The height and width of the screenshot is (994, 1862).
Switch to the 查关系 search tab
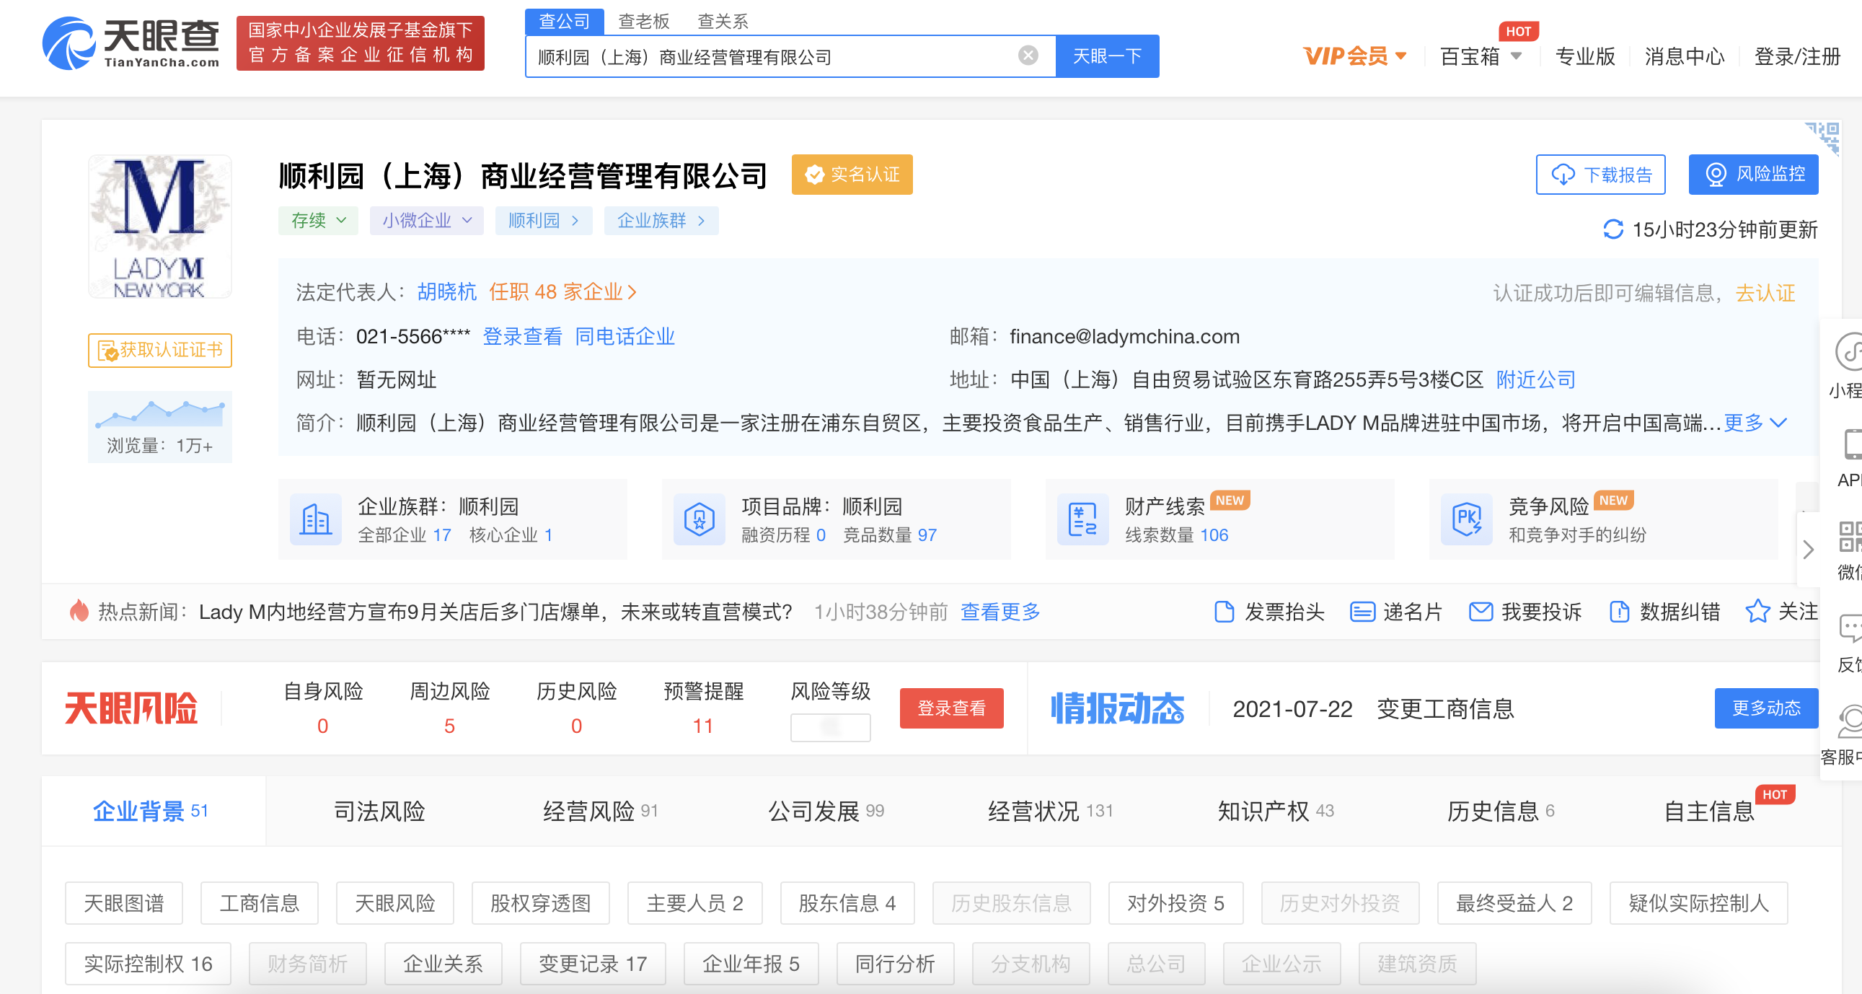[722, 21]
